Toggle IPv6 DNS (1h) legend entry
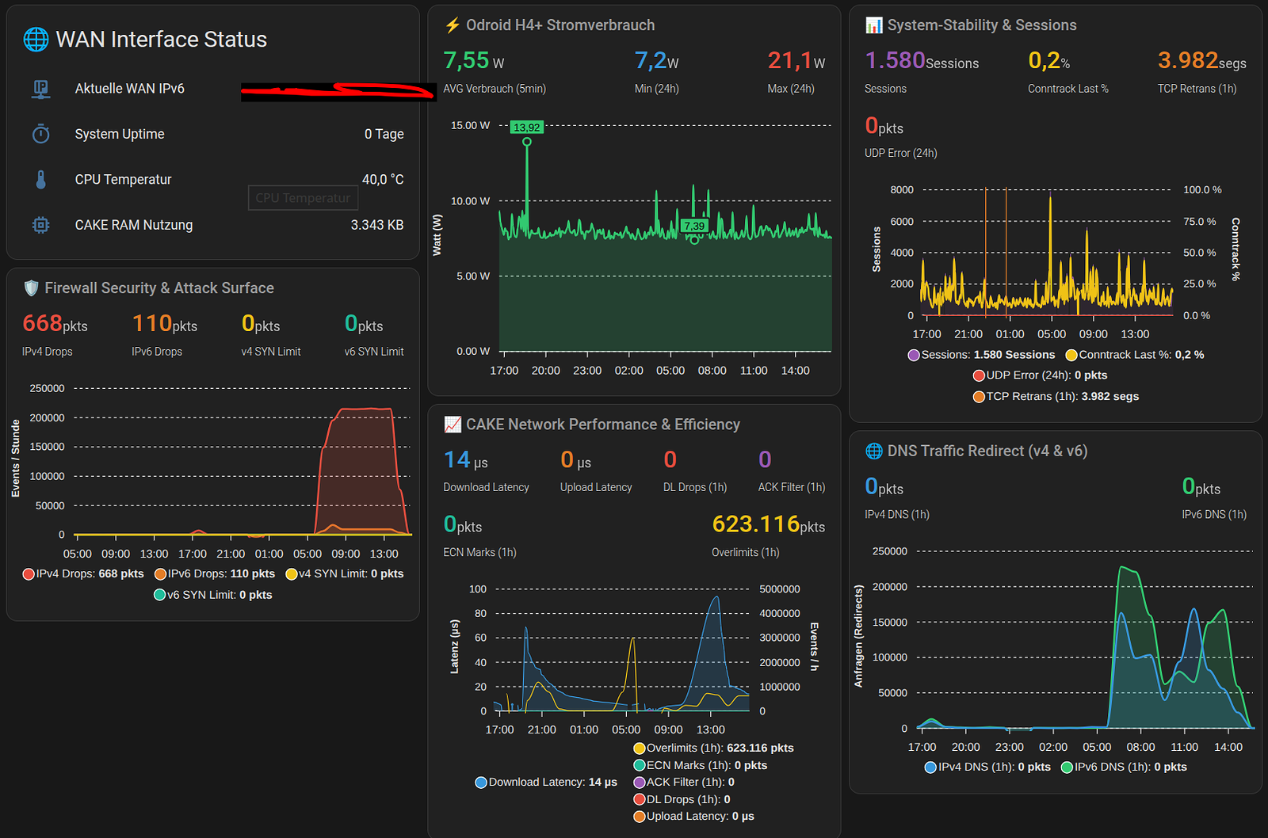This screenshot has height=838, width=1268. [x=1124, y=767]
